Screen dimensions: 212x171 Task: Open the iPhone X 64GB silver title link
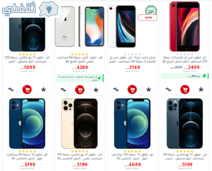pyautogui.click(x=80, y=60)
